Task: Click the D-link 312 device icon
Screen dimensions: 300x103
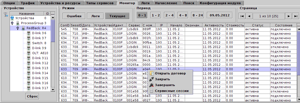Action: point(29,63)
